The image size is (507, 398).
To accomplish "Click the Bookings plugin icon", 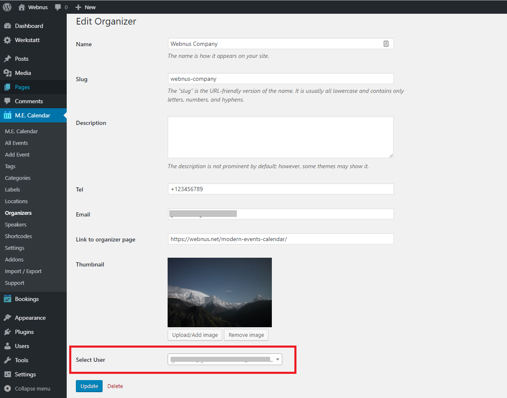I will 9,299.
